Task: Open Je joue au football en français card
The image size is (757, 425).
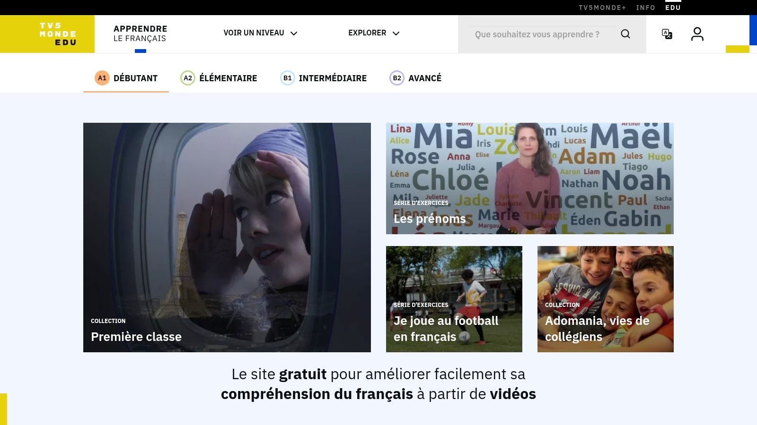Action: [x=454, y=299]
